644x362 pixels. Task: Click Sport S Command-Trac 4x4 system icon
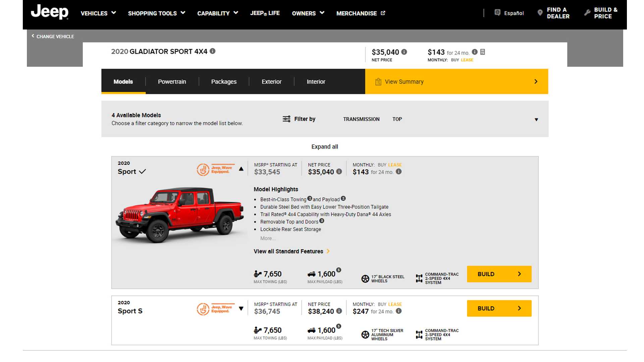419,335
